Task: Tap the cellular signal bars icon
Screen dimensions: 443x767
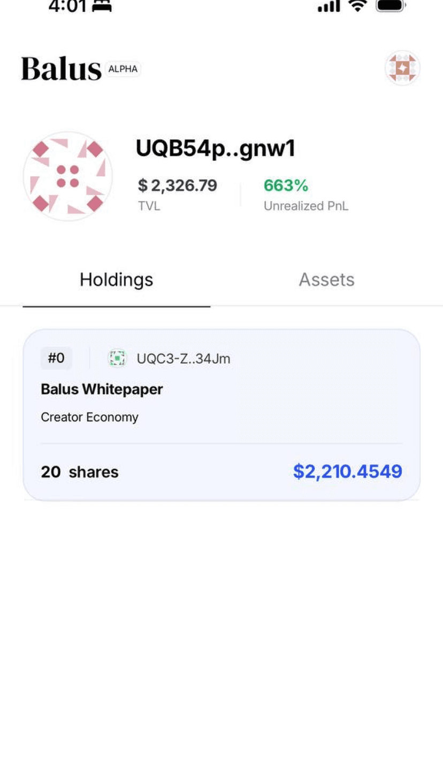Action: point(329,6)
